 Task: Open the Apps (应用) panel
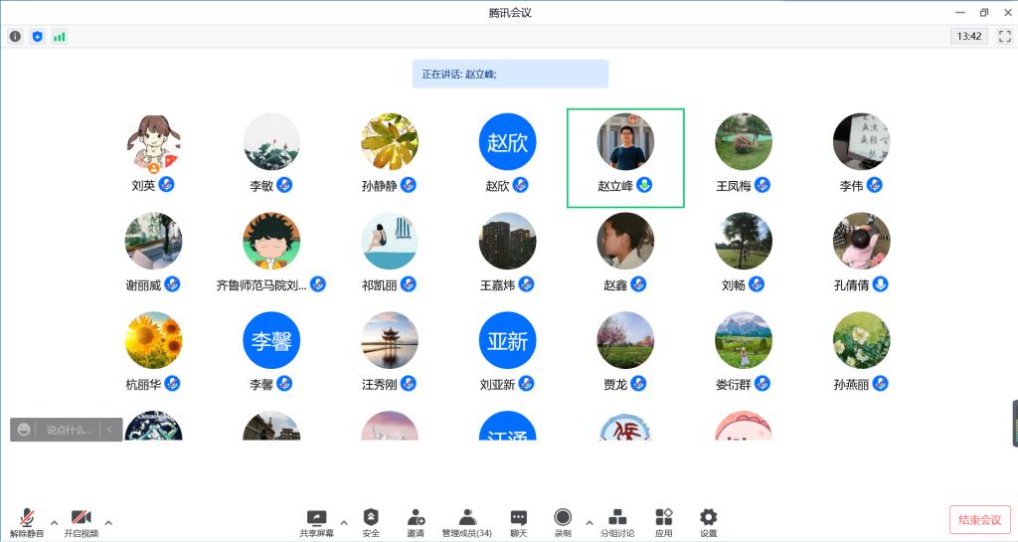pos(663,522)
